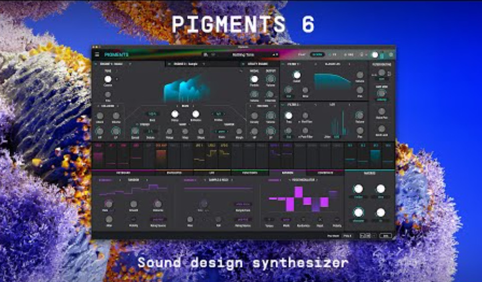Viewport: 482px width, 282px height.
Task: Select the Velo modulation source slot
Action: click(98, 155)
